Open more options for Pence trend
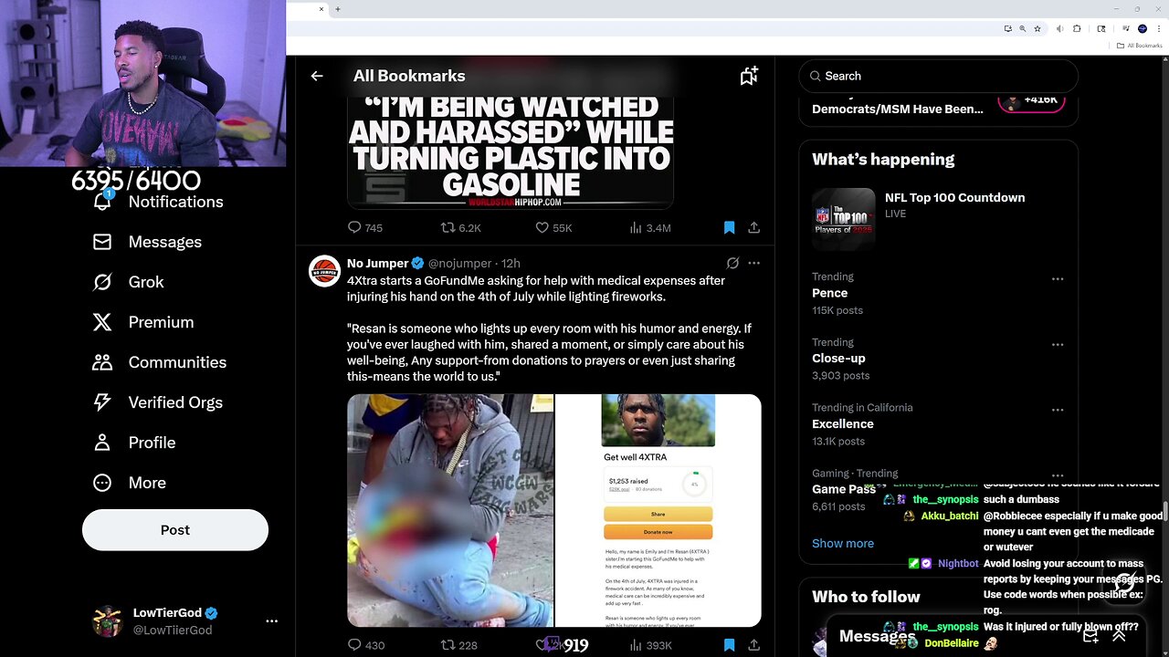Viewport: 1169px width, 657px height. click(x=1058, y=278)
